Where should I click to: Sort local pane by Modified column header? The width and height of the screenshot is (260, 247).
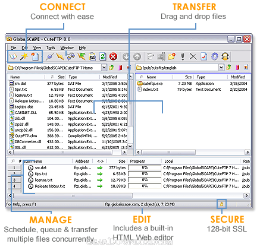click(114, 77)
